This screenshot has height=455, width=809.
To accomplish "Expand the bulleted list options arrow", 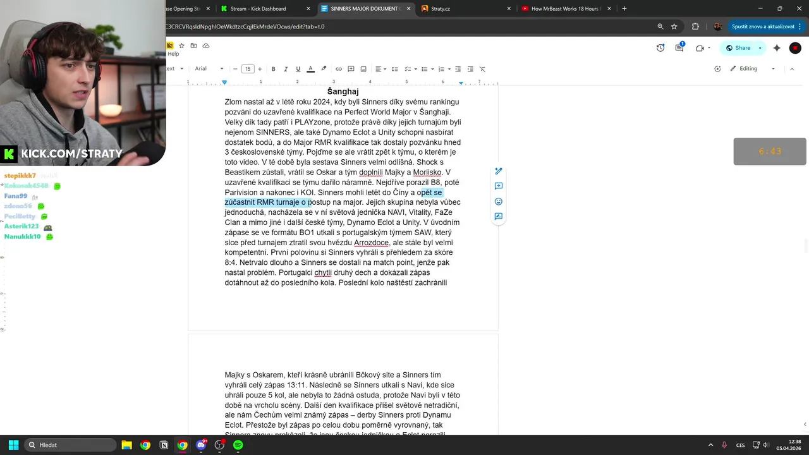I will pos(432,69).
